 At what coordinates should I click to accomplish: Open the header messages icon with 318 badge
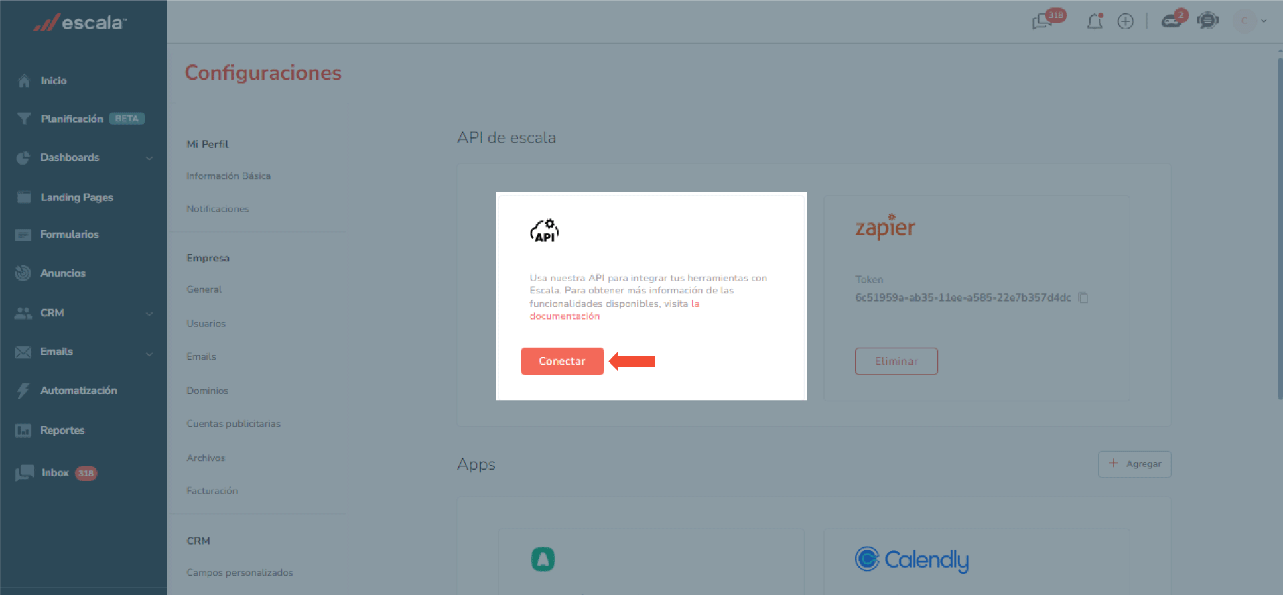pos(1042,22)
